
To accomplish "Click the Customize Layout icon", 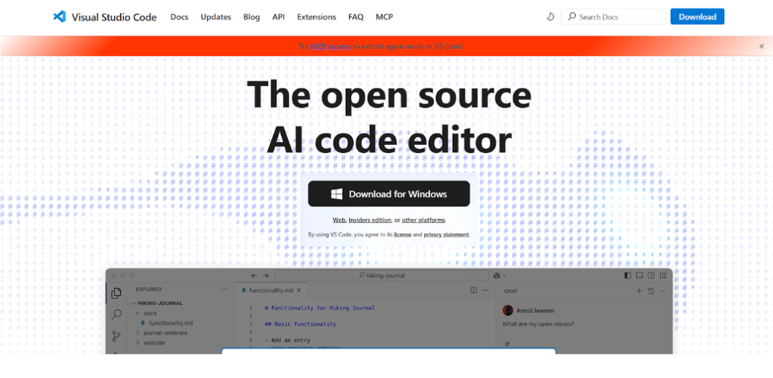I will 663,276.
